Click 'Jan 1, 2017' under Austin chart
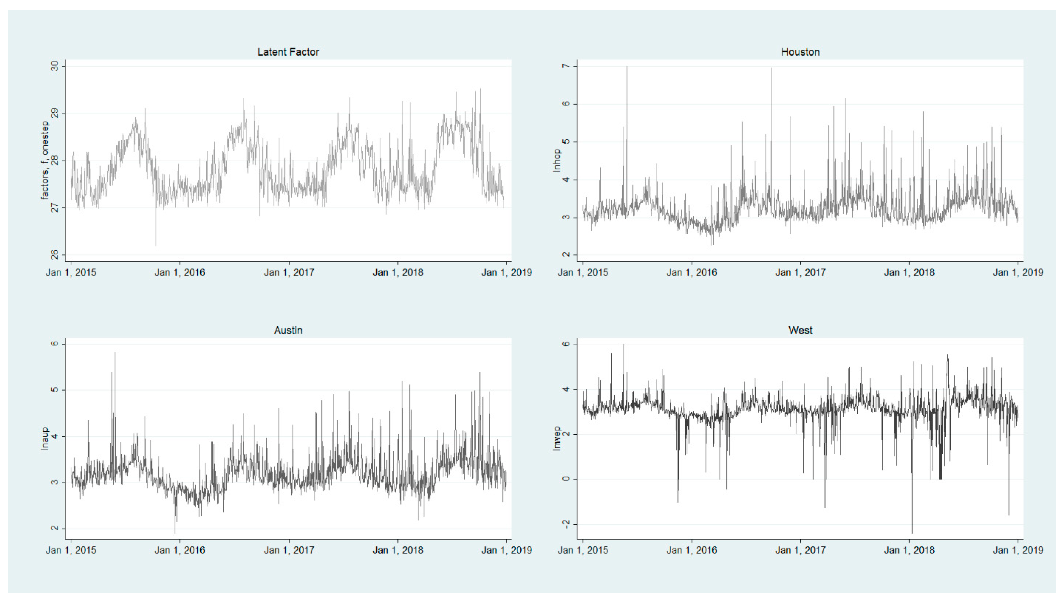1062x601 pixels. pos(289,550)
